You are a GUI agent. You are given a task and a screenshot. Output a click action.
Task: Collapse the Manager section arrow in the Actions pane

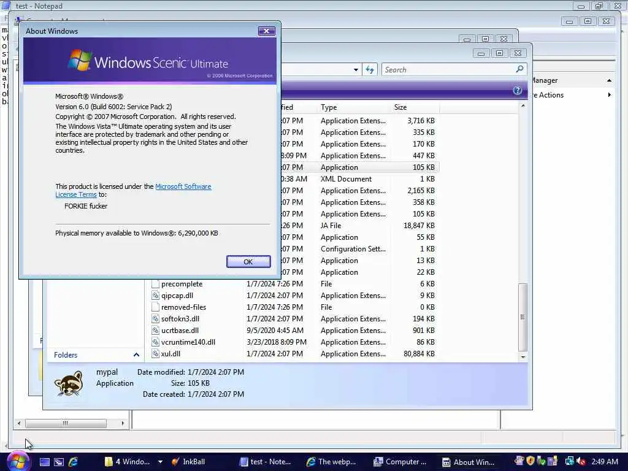coord(609,80)
